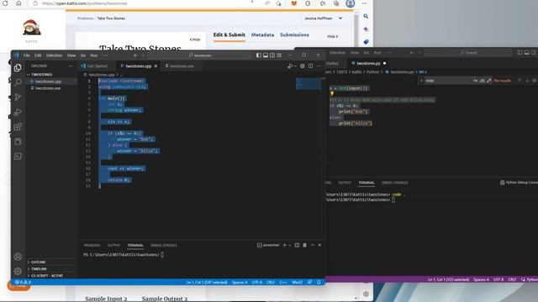Click browser refresh icon
The height and width of the screenshot is (302, 538).
tap(5, 3)
